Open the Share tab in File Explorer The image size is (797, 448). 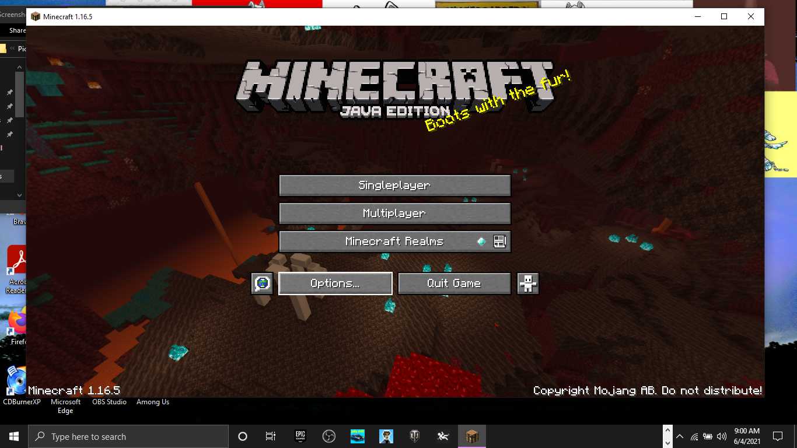(18, 30)
